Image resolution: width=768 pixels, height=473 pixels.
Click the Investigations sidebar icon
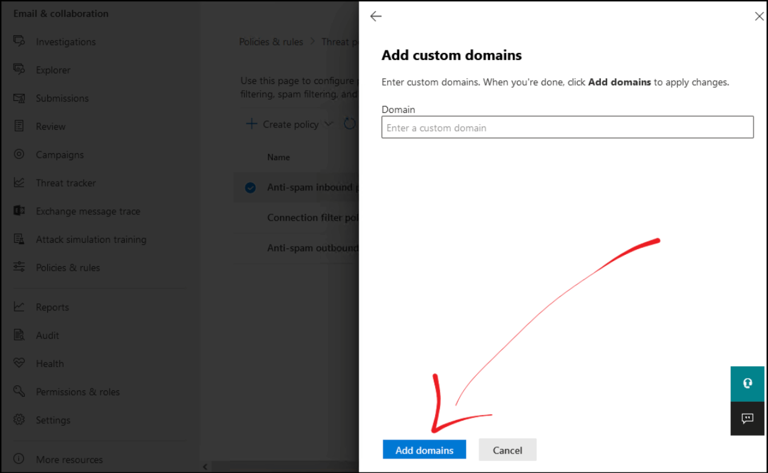pyautogui.click(x=19, y=41)
